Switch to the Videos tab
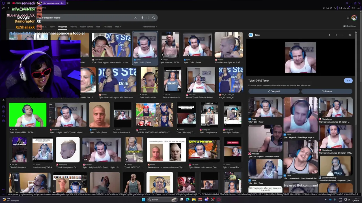 tap(74, 27)
